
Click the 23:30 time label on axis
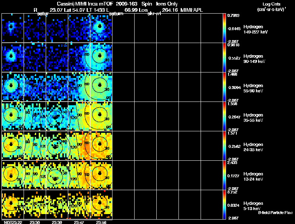click(35, 222)
